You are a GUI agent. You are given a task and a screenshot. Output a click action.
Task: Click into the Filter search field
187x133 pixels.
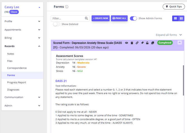tap(68, 18)
